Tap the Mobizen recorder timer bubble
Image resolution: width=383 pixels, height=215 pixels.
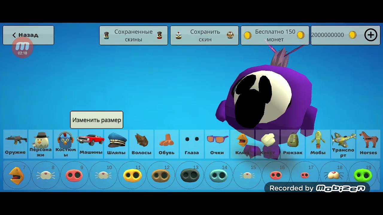tap(22, 48)
